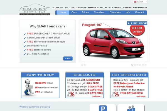Click the 5 DAYS FREE offer line
The width and height of the screenshot is (167, 111).
point(89,93)
